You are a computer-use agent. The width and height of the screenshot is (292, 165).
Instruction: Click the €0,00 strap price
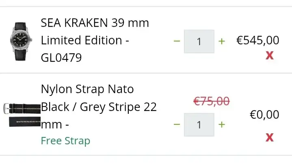(x=264, y=114)
